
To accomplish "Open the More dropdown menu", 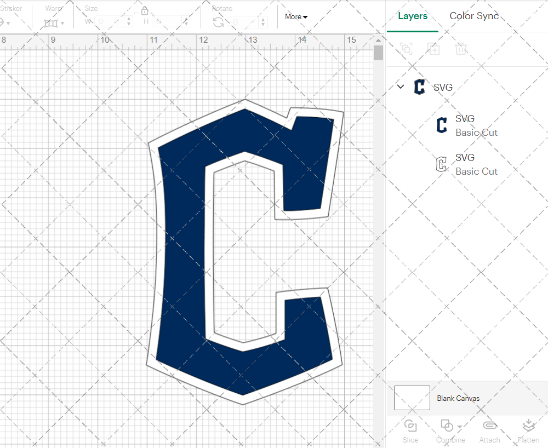I will click(296, 17).
